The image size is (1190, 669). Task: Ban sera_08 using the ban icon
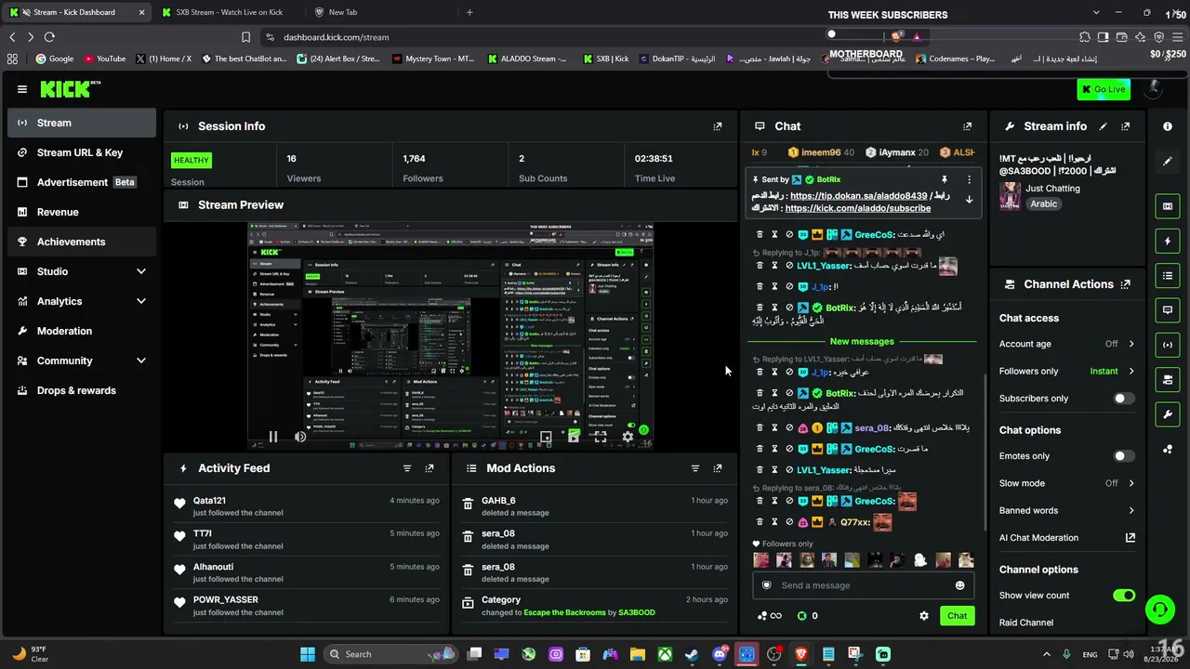pos(789,428)
